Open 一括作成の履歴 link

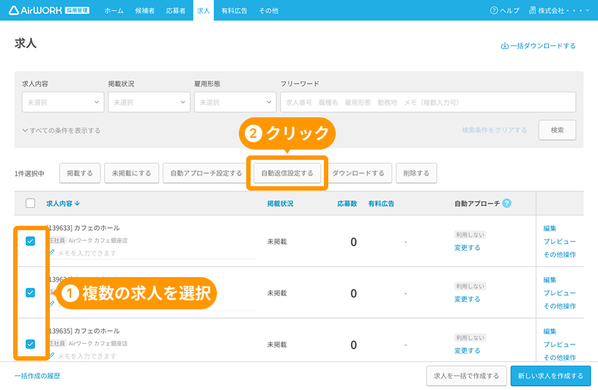[37, 376]
